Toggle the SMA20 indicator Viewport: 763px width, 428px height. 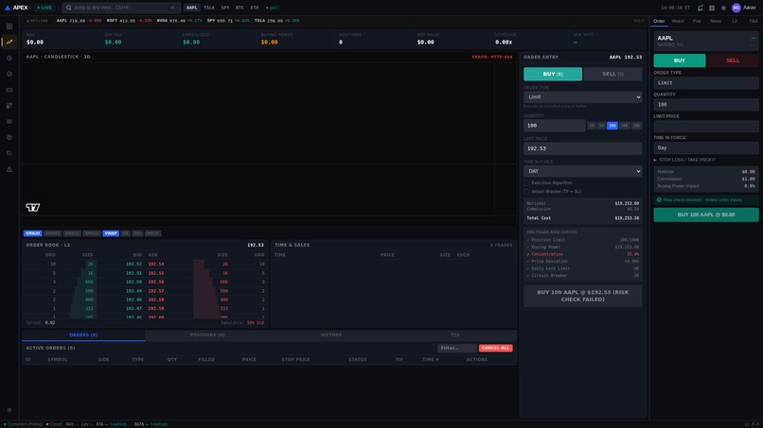[32, 233]
